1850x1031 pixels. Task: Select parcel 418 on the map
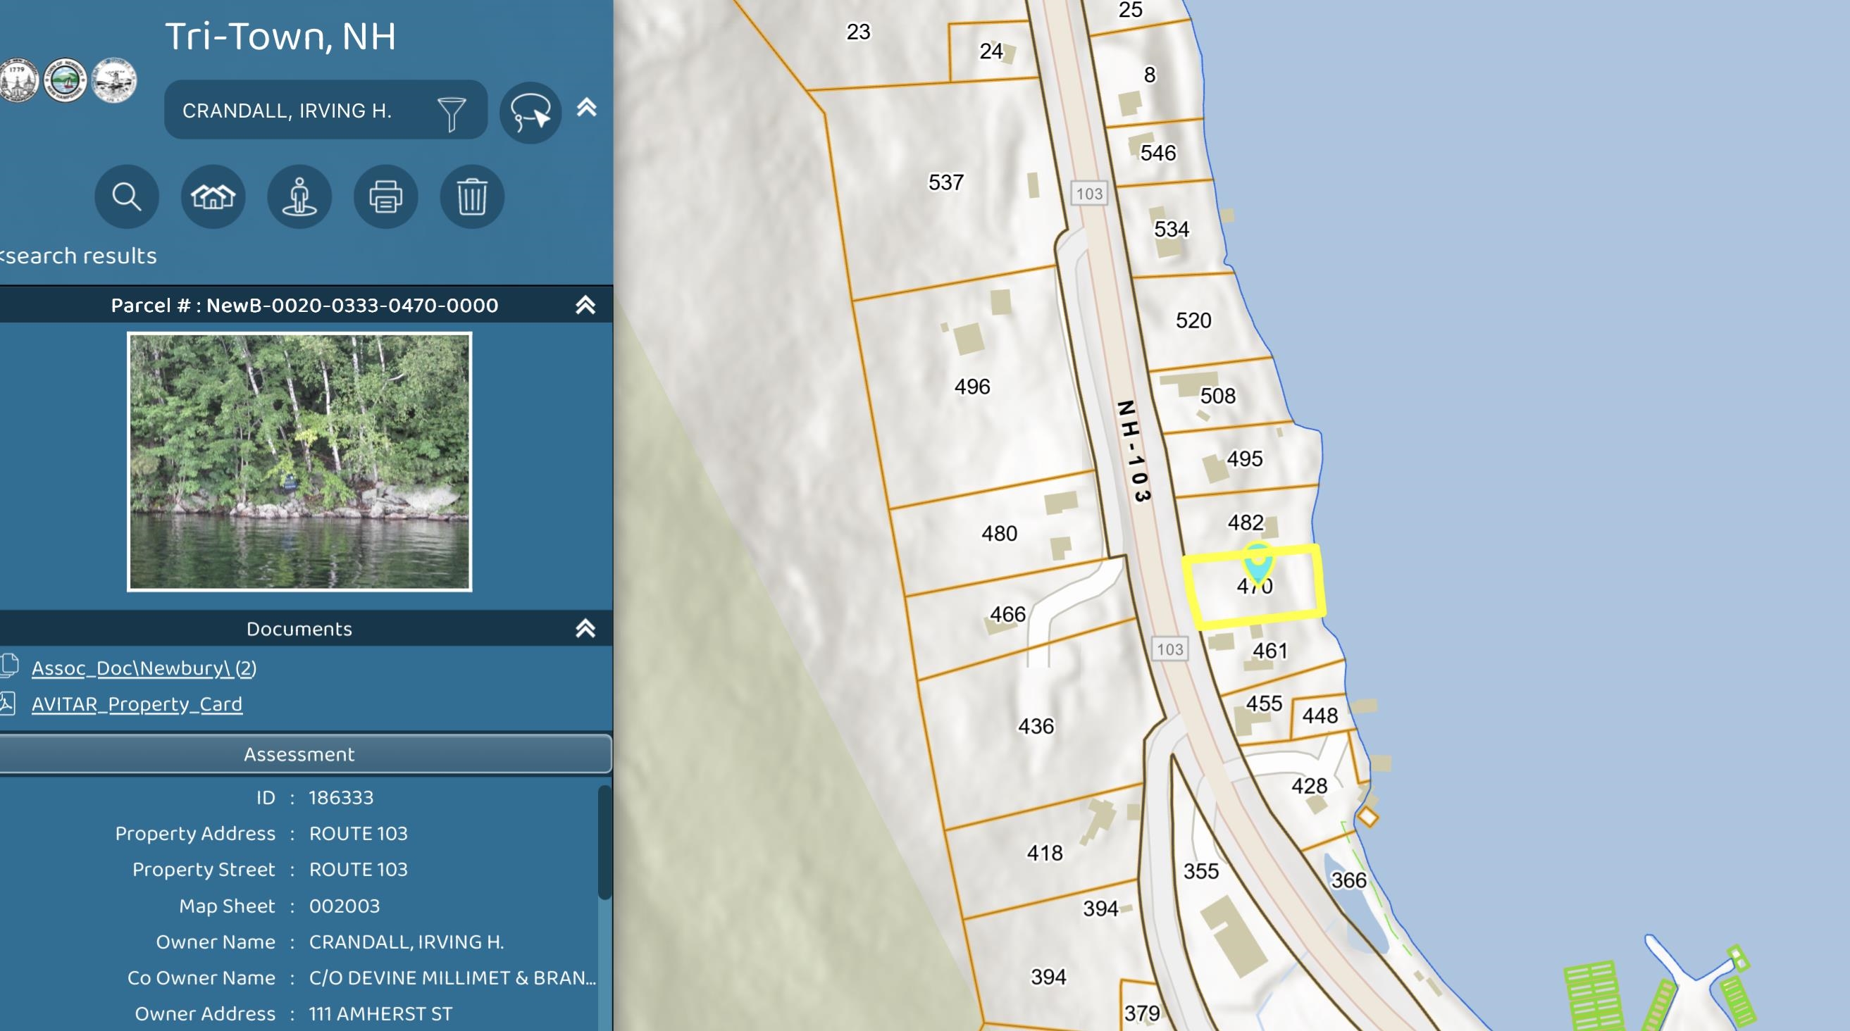(1044, 852)
